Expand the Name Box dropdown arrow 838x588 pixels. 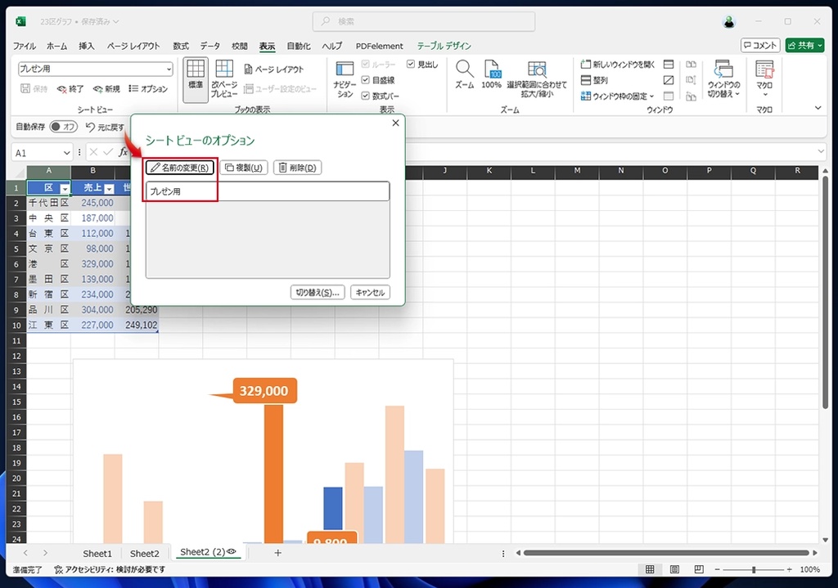tap(67, 153)
